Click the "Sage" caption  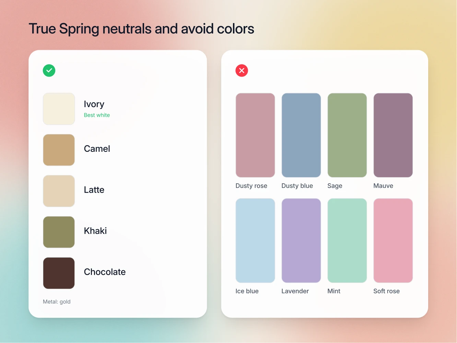pos(335,186)
